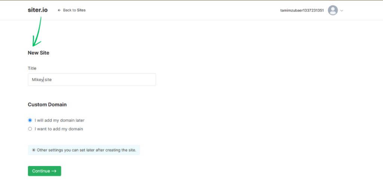Click the New Site heading

39,53
